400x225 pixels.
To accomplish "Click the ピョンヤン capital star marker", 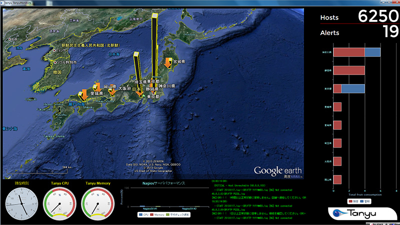I will pyautogui.click(x=54, y=50).
